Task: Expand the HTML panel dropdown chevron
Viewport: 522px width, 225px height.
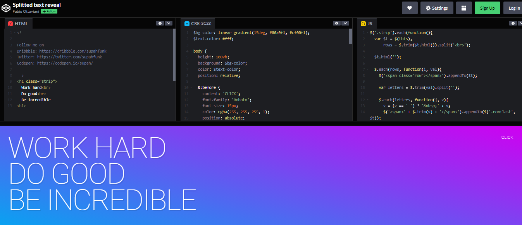Action: pyautogui.click(x=168, y=23)
